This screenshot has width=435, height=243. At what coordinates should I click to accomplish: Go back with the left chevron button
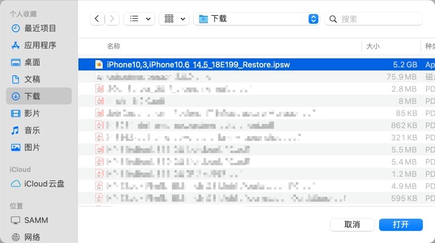pyautogui.click(x=97, y=19)
